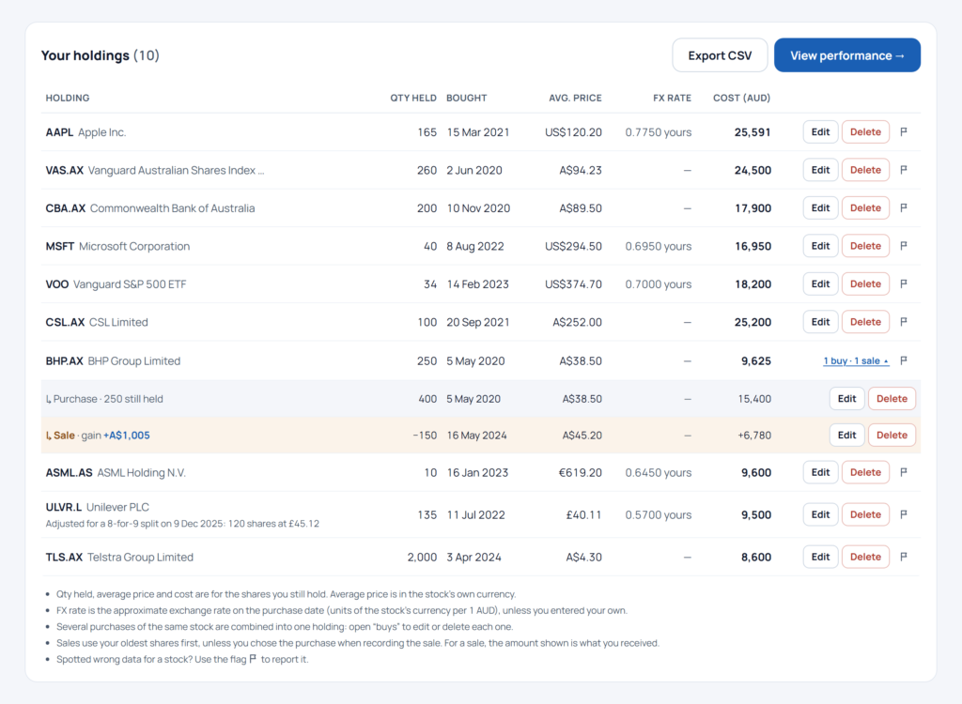Delete the BHP.AX purchase of 400 shares
The width and height of the screenshot is (962, 704).
(x=892, y=399)
